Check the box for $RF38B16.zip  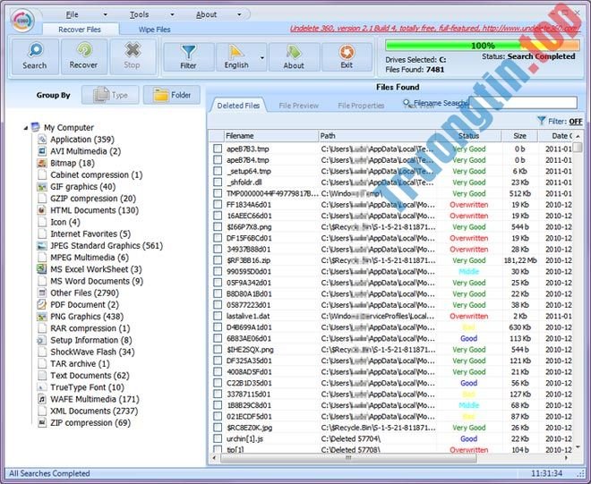click(218, 260)
